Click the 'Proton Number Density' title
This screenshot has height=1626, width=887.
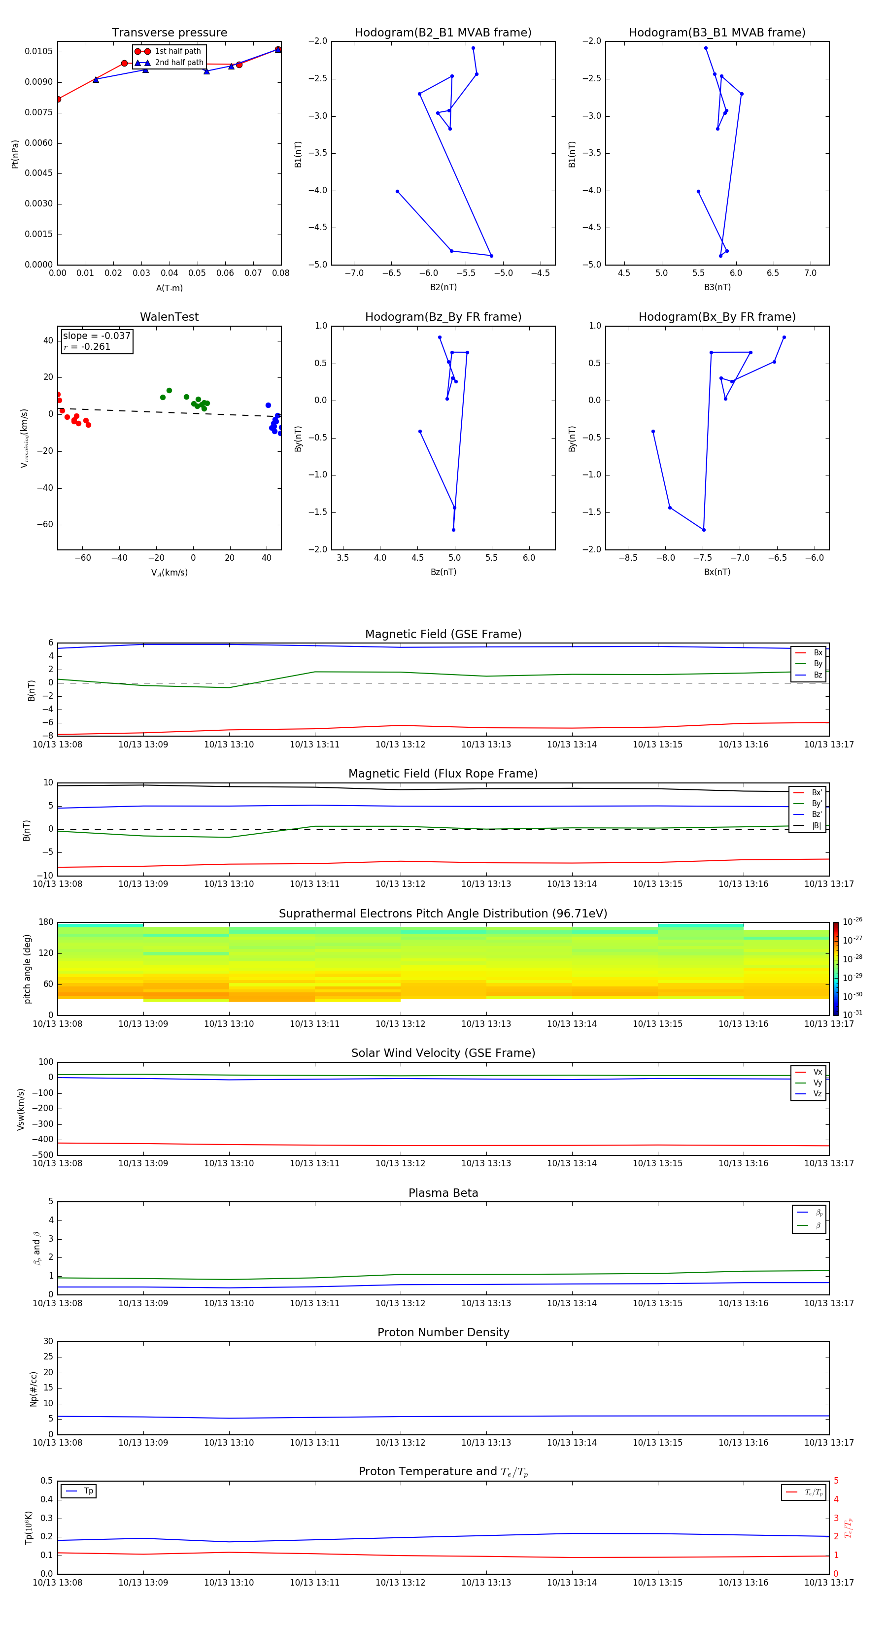tap(443, 1333)
